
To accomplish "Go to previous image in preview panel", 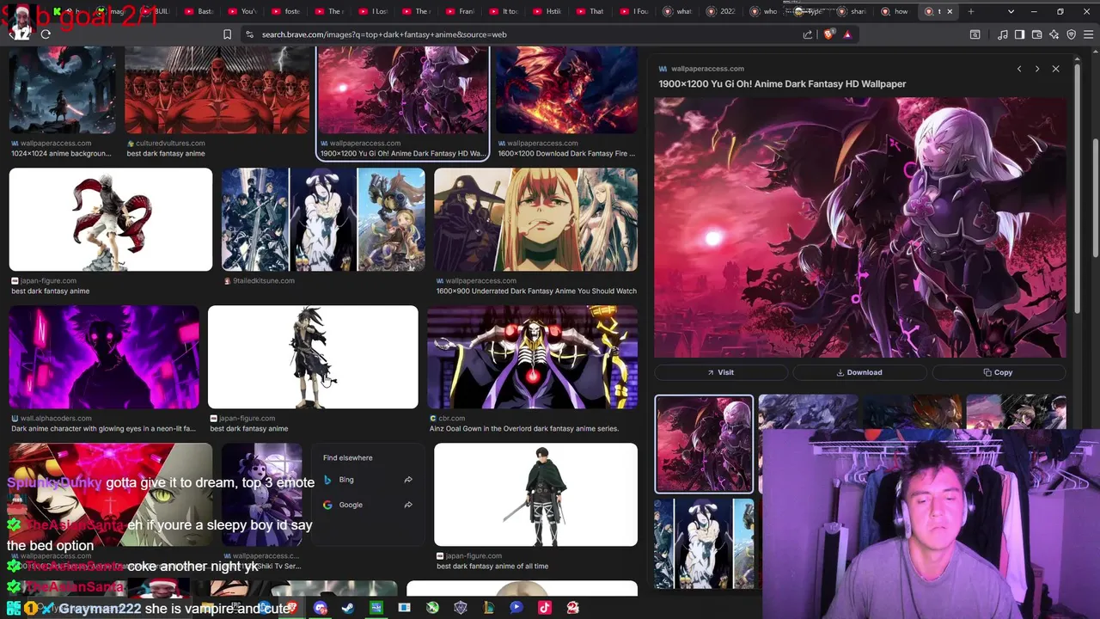I will [x=1019, y=69].
